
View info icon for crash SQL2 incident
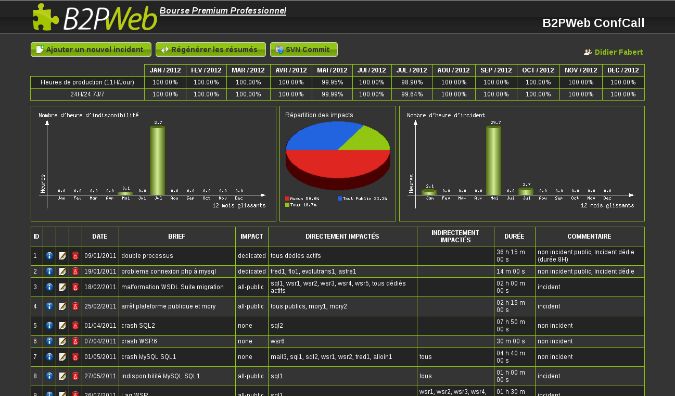[49, 326]
